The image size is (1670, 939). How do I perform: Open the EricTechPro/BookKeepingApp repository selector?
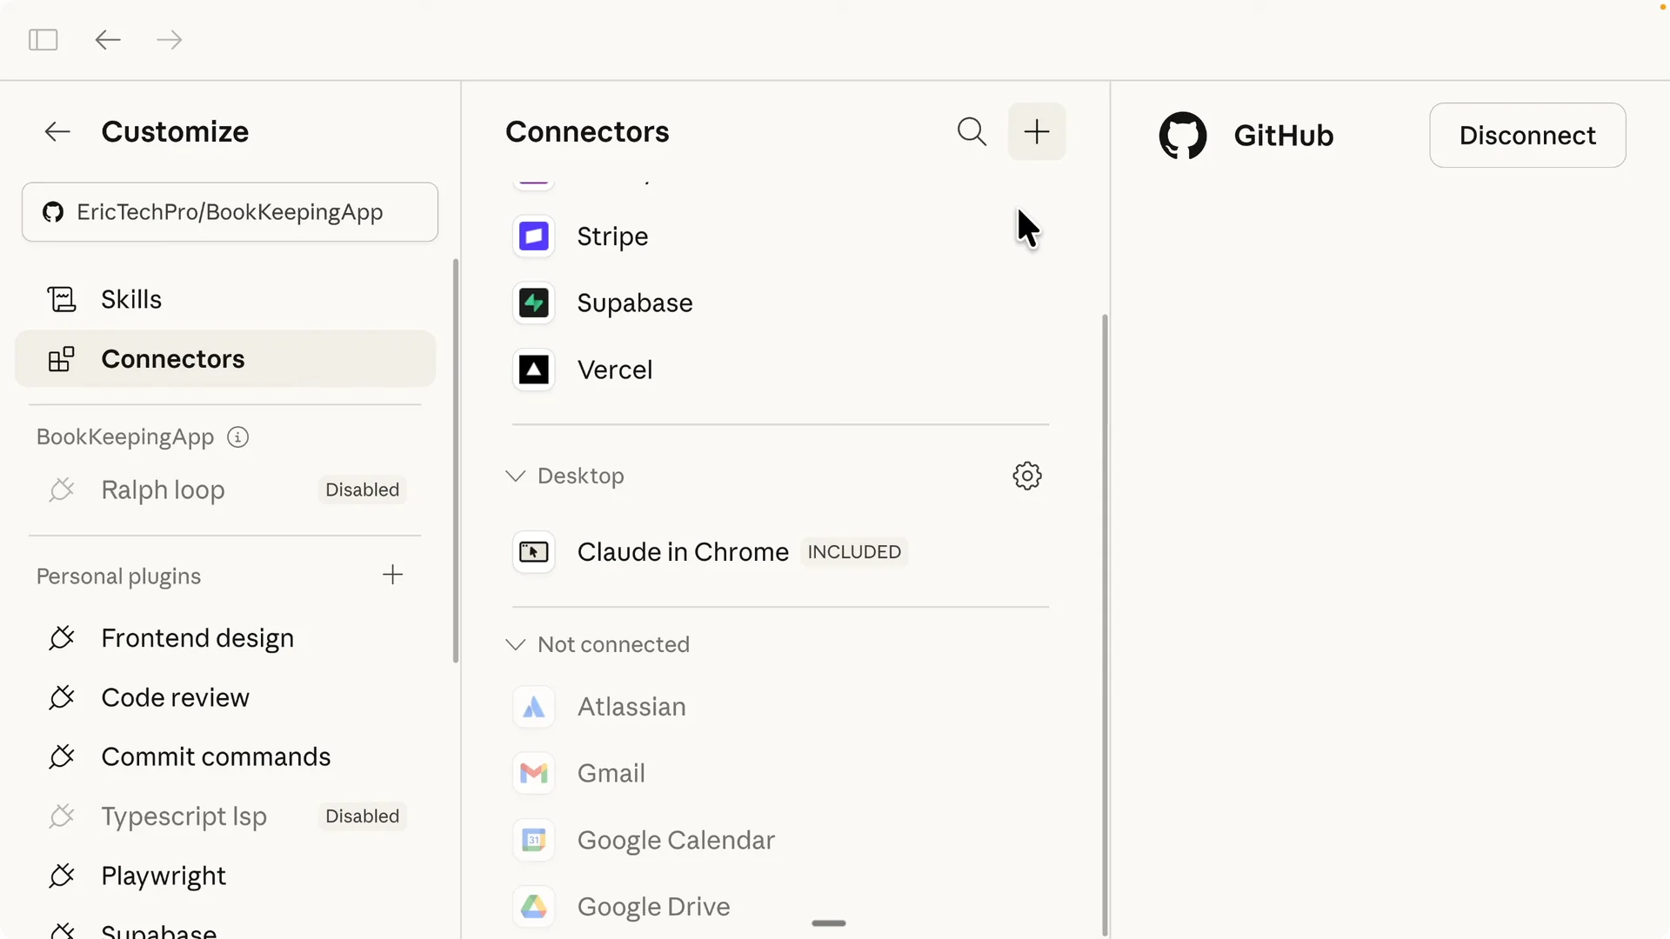(x=230, y=212)
